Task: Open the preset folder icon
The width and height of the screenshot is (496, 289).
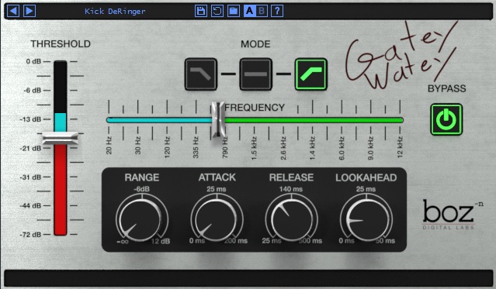Action: 234,11
